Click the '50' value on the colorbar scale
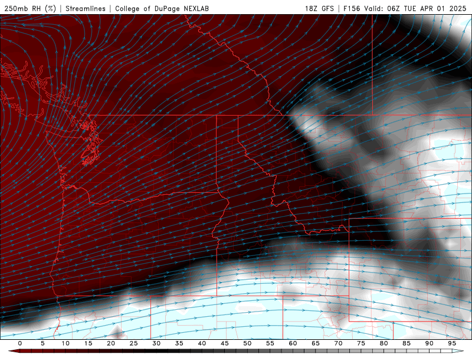 click(247, 343)
